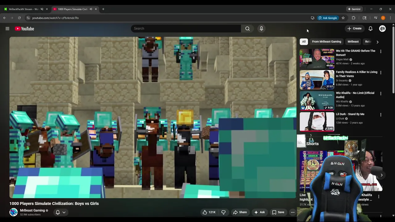Open MrBeast Gaming channel avatar
The image size is (395, 222).
click(14, 212)
